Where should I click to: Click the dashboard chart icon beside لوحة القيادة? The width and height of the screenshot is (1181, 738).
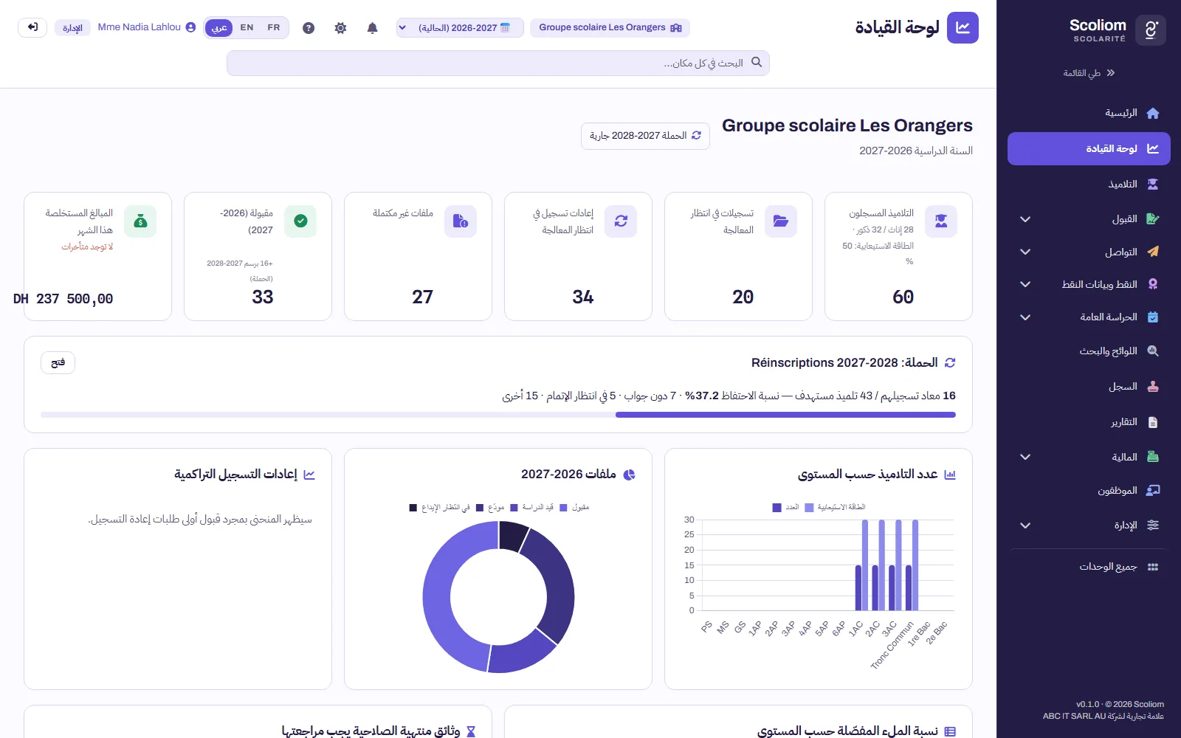click(x=963, y=27)
